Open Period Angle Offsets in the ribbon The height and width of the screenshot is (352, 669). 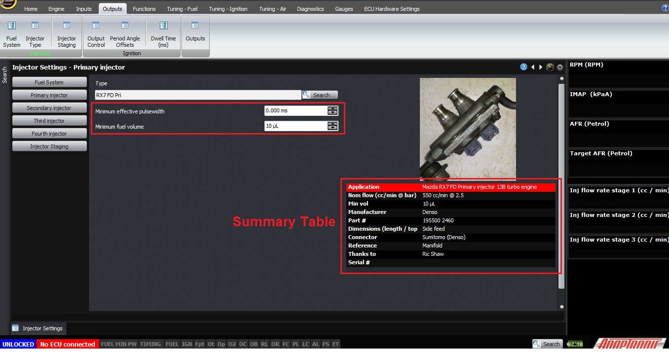click(125, 34)
